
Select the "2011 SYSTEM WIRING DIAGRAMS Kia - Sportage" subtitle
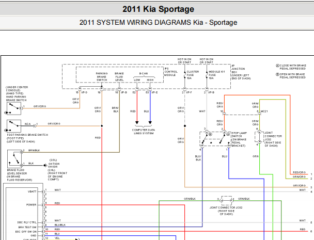(158, 22)
